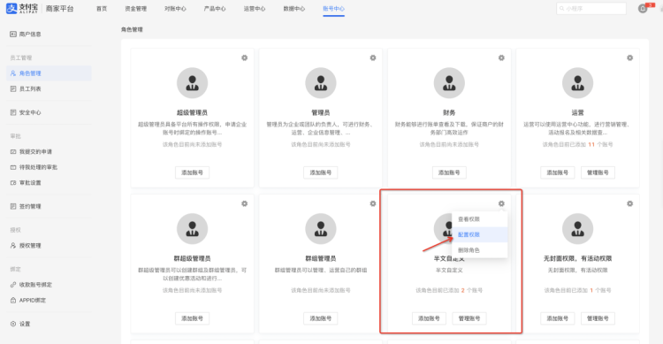Click the notification bell icon

pos(643,9)
